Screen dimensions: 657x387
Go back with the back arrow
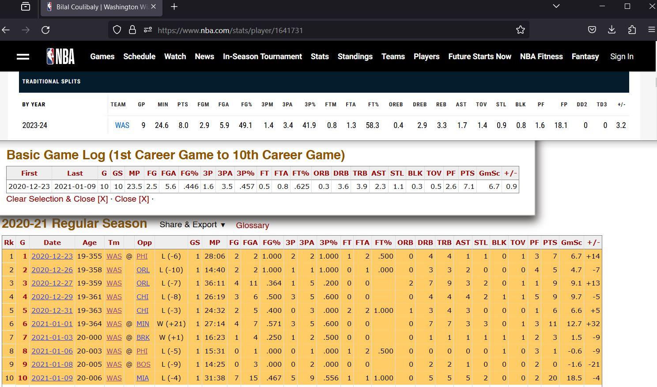point(6,30)
